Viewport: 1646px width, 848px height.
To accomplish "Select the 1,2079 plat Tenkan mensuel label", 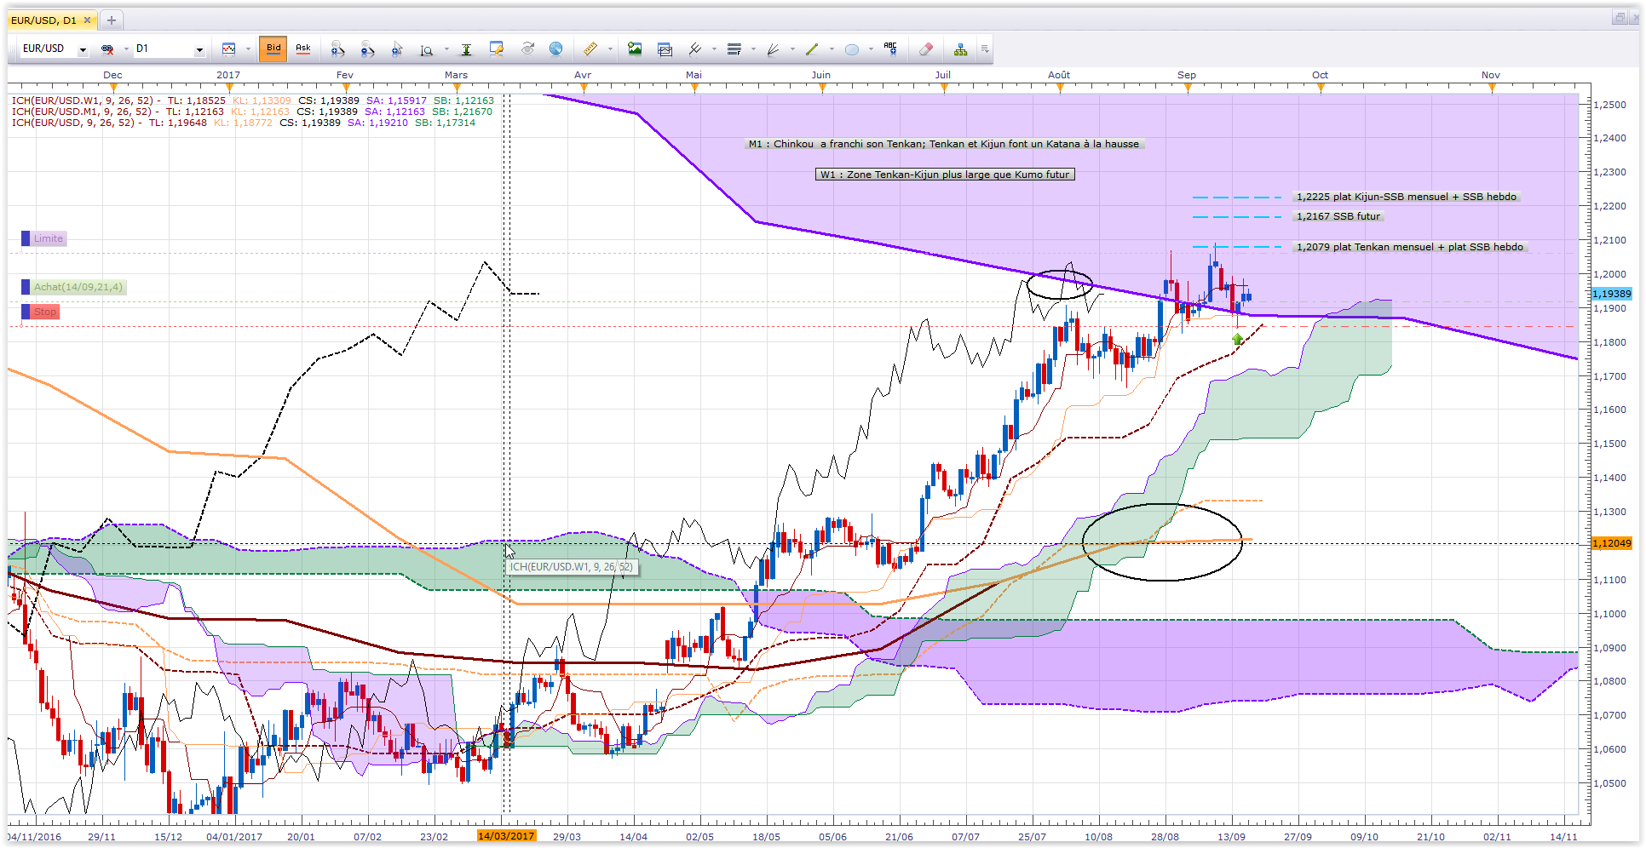I will point(1410,247).
